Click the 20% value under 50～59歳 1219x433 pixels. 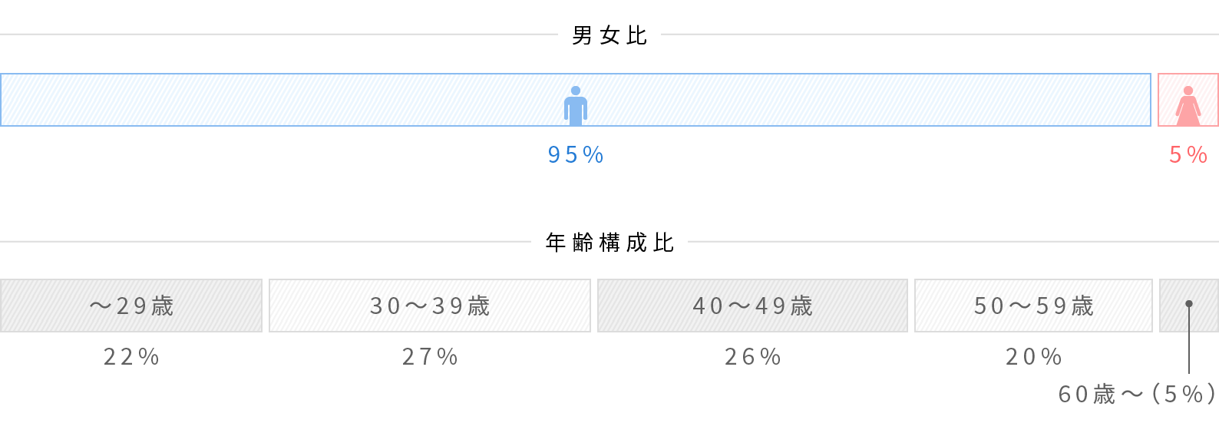[1033, 357]
